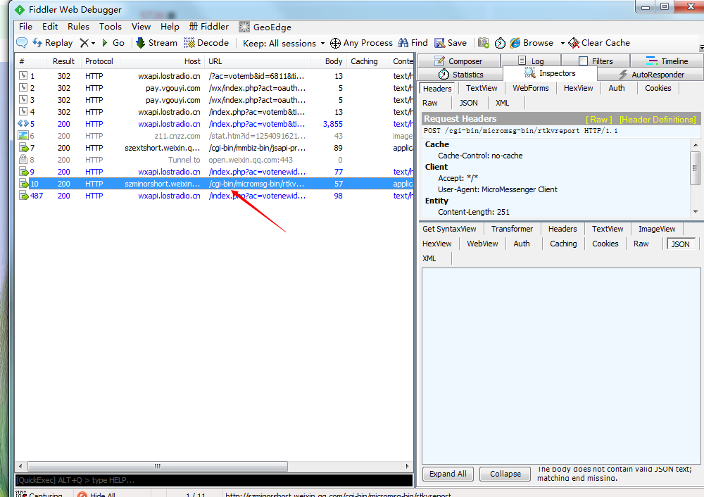Click the Go resume button
This screenshot has height=497, width=704.
pos(113,43)
